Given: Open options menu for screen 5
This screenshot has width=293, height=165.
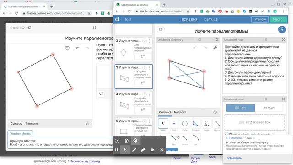Looking at the screenshot, I should [x=150, y=121].
